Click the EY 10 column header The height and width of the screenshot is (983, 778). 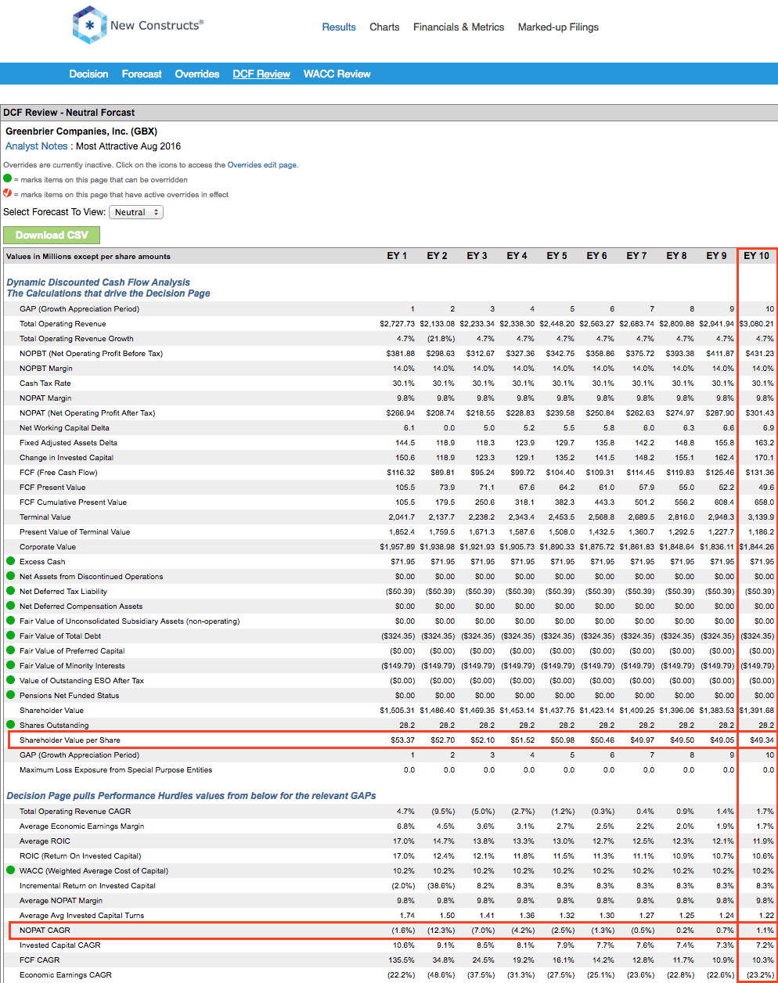756,256
